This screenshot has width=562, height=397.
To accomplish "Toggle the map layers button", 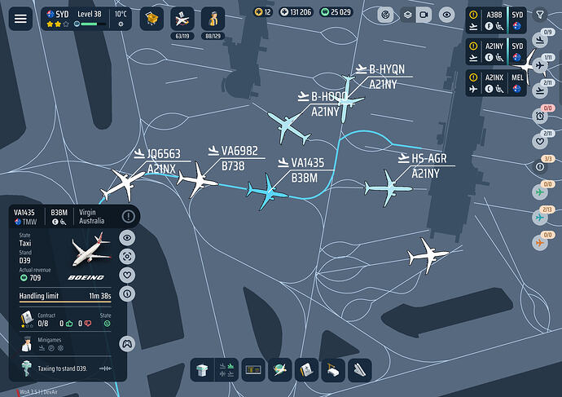I will 407,15.
